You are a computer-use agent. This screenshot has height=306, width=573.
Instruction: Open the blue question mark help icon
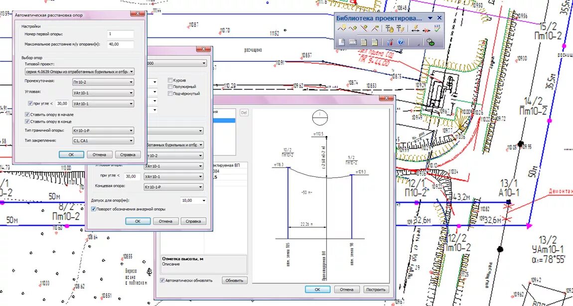[401, 42]
